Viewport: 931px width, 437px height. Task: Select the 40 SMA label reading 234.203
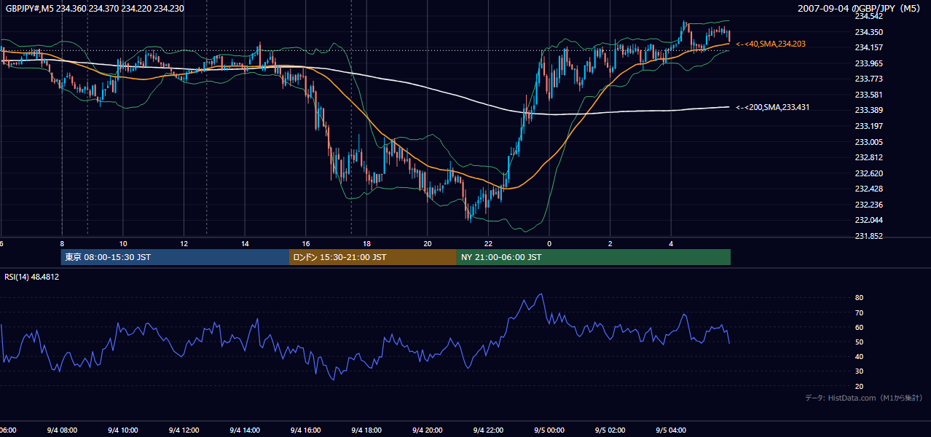771,44
